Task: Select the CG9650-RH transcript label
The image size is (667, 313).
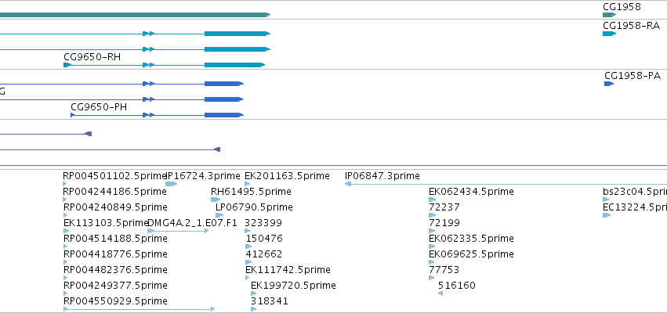Action: tap(92, 57)
